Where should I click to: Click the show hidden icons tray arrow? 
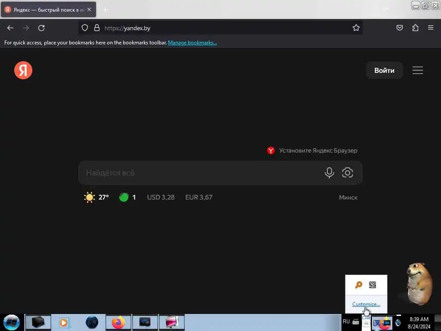point(366,323)
